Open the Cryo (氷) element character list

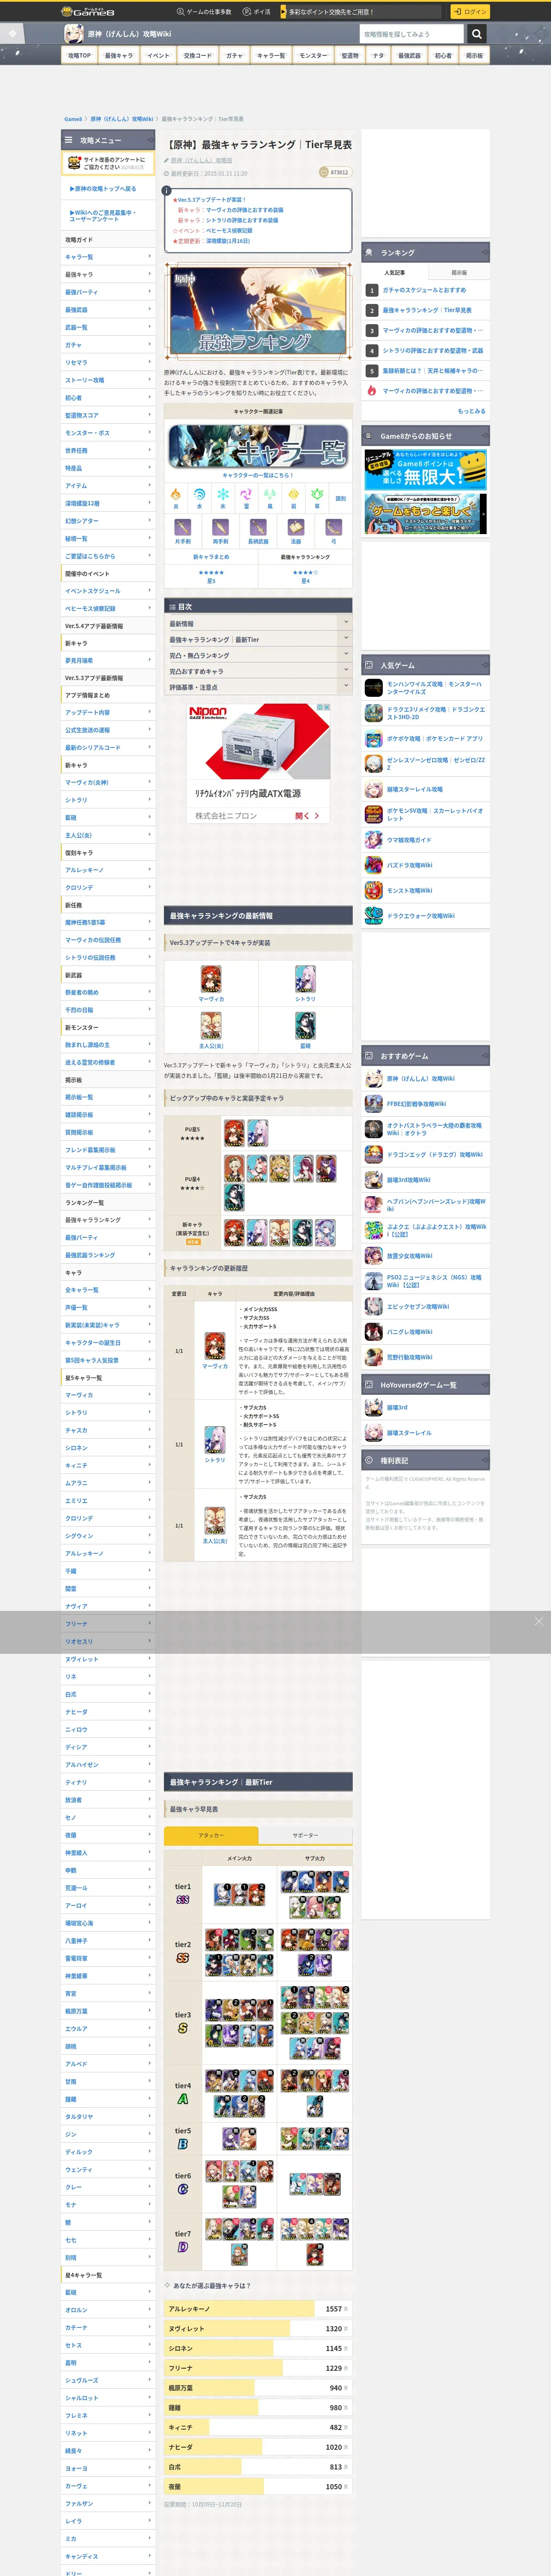223,497
